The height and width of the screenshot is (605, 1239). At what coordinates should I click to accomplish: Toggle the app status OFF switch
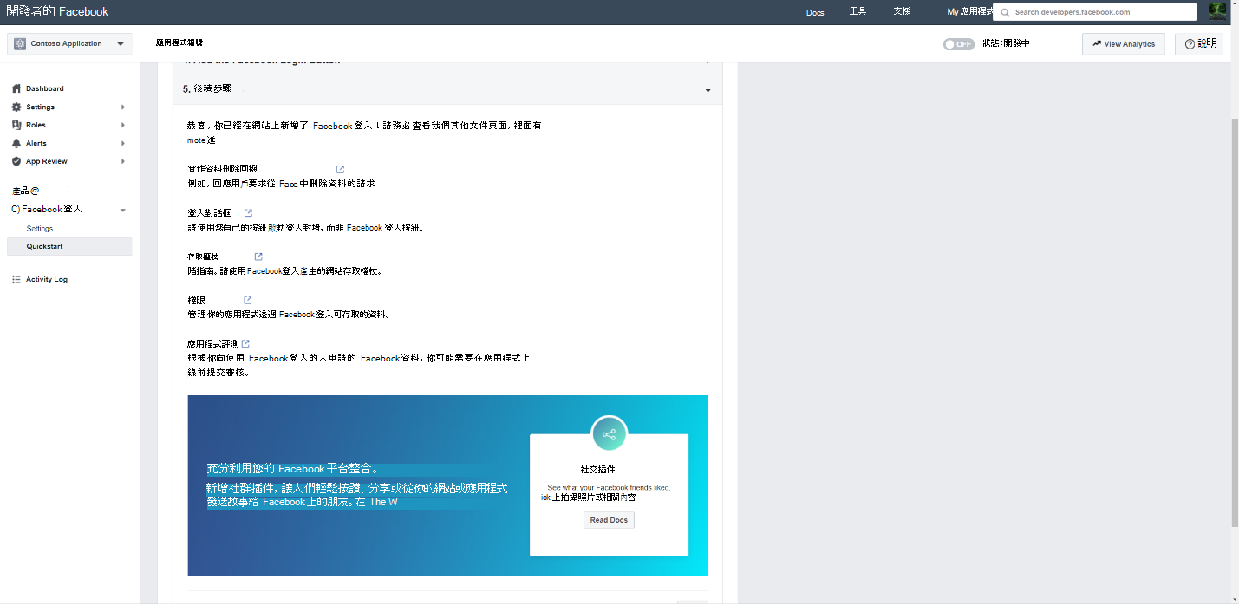click(x=959, y=44)
